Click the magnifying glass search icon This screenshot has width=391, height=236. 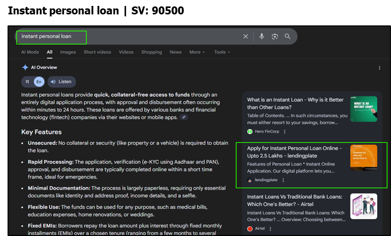click(x=288, y=37)
